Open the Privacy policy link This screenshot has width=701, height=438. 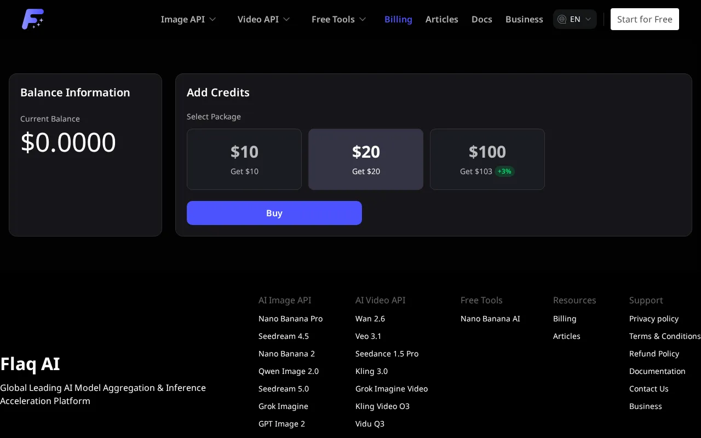pos(654,319)
